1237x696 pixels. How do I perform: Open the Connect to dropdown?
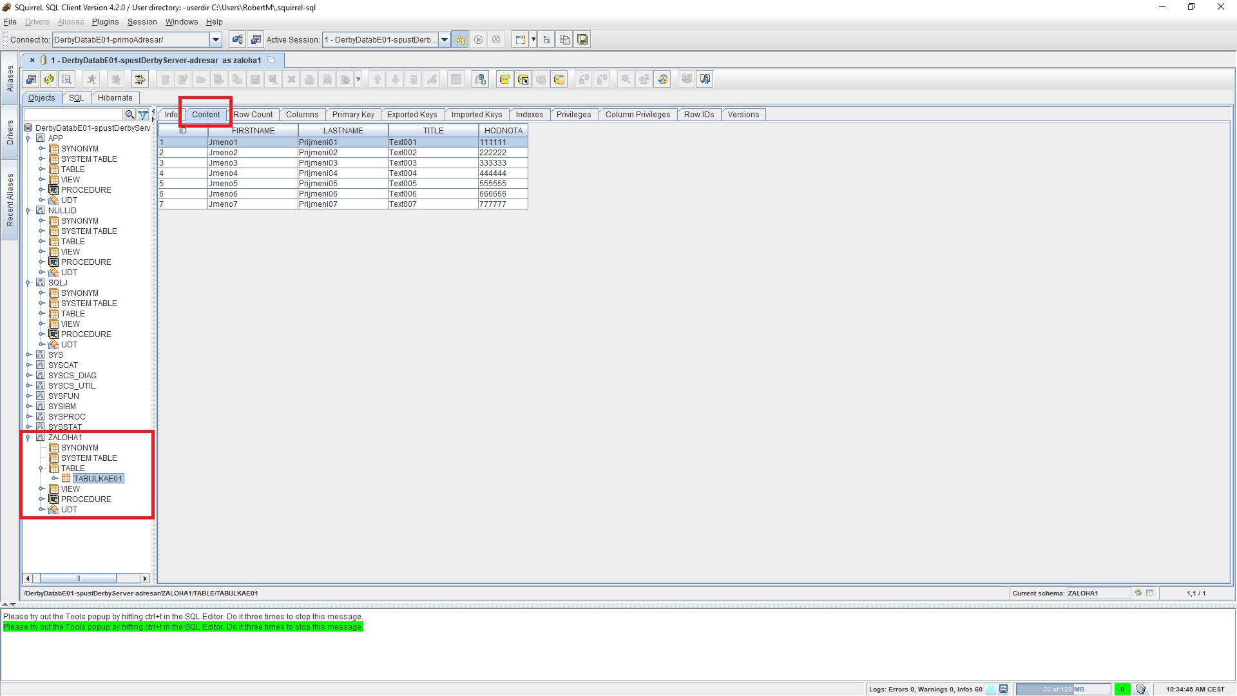click(x=216, y=39)
